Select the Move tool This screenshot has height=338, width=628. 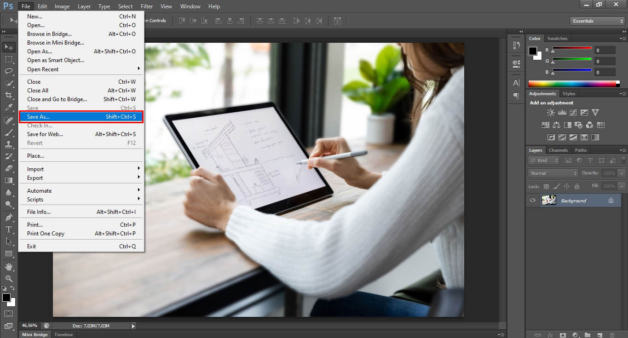click(x=9, y=47)
